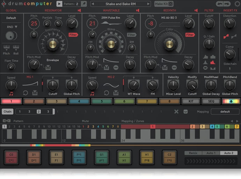Click the Resonator Level knob
Screen dimensions: 241x179
click(72, 23)
